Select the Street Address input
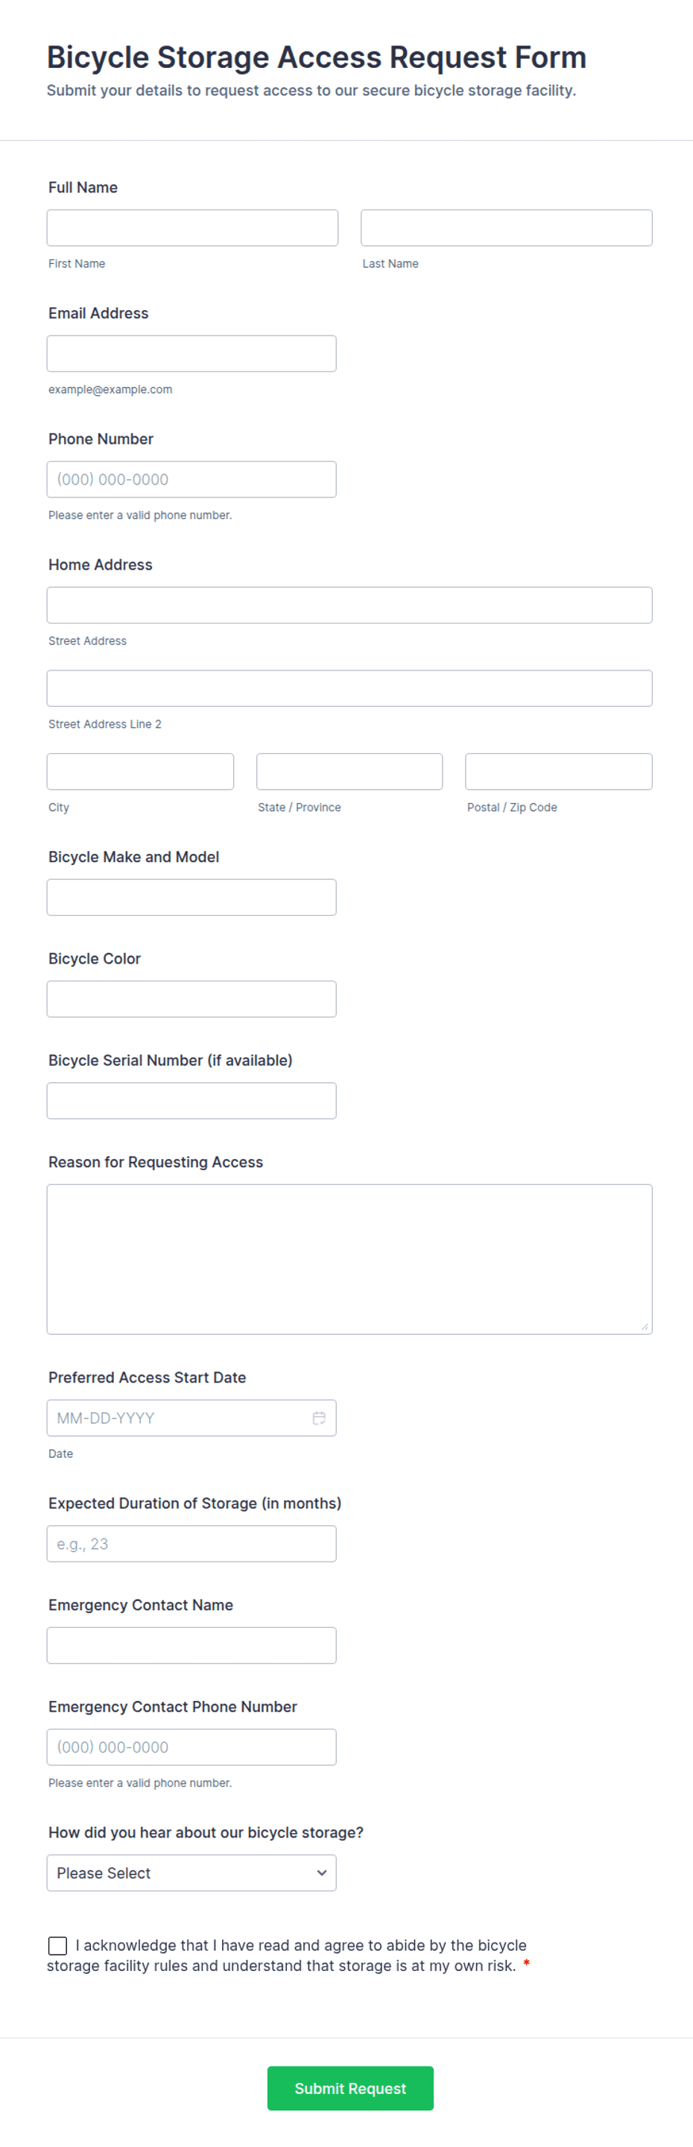This screenshot has width=693, height=2147. 349,605
